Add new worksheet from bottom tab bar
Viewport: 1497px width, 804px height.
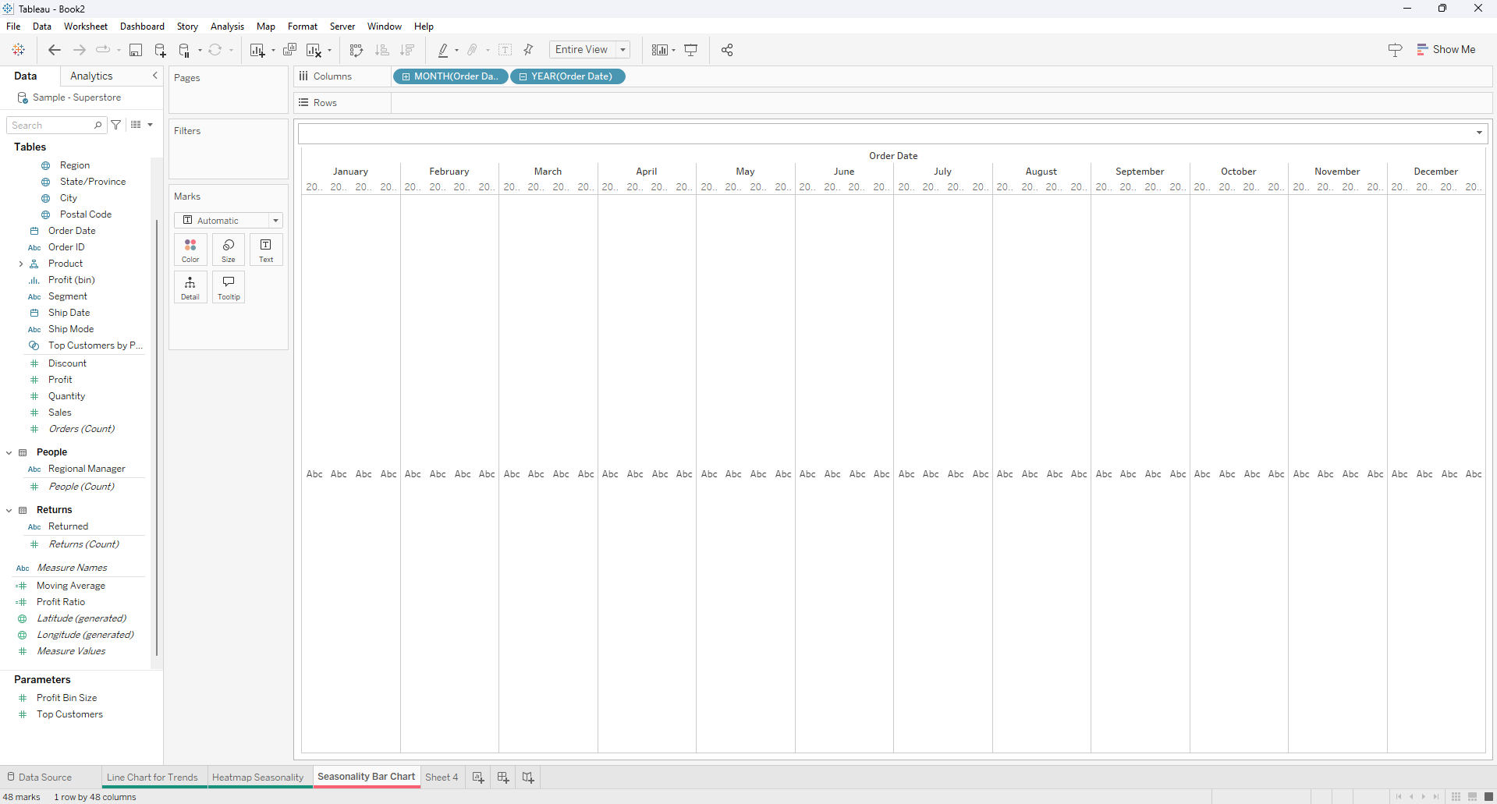click(478, 777)
